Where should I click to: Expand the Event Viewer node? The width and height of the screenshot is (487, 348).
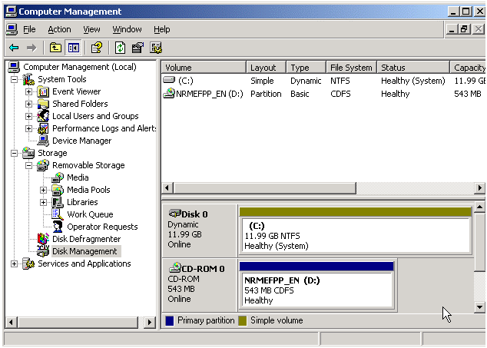pos(28,91)
